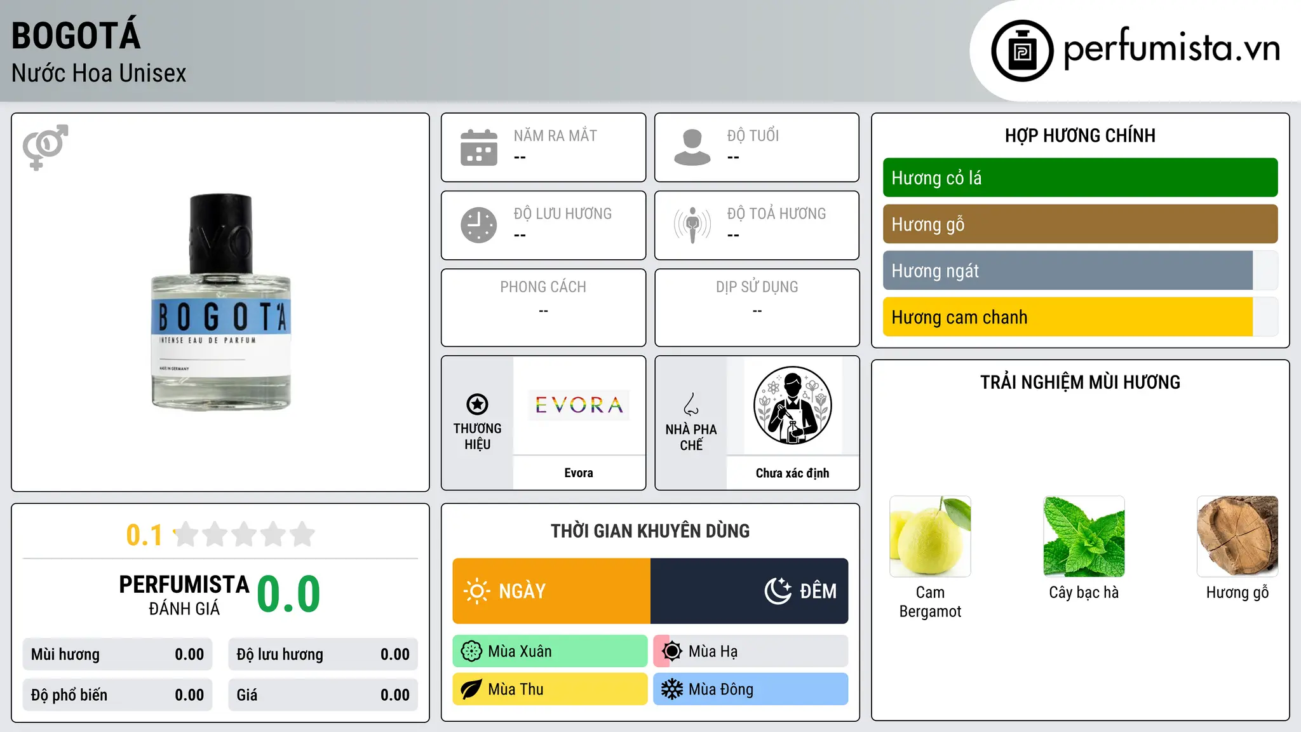Click the Mùa Xuân season bar
Image resolution: width=1301 pixels, height=732 pixels.
[550, 651]
